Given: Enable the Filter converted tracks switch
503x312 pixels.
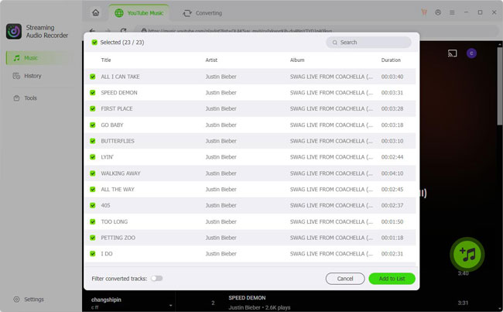Looking at the screenshot, I should (157, 279).
